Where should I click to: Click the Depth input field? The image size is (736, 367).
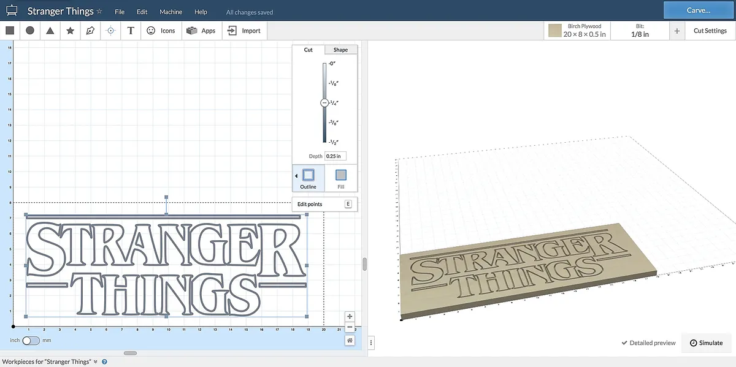pyautogui.click(x=335, y=156)
